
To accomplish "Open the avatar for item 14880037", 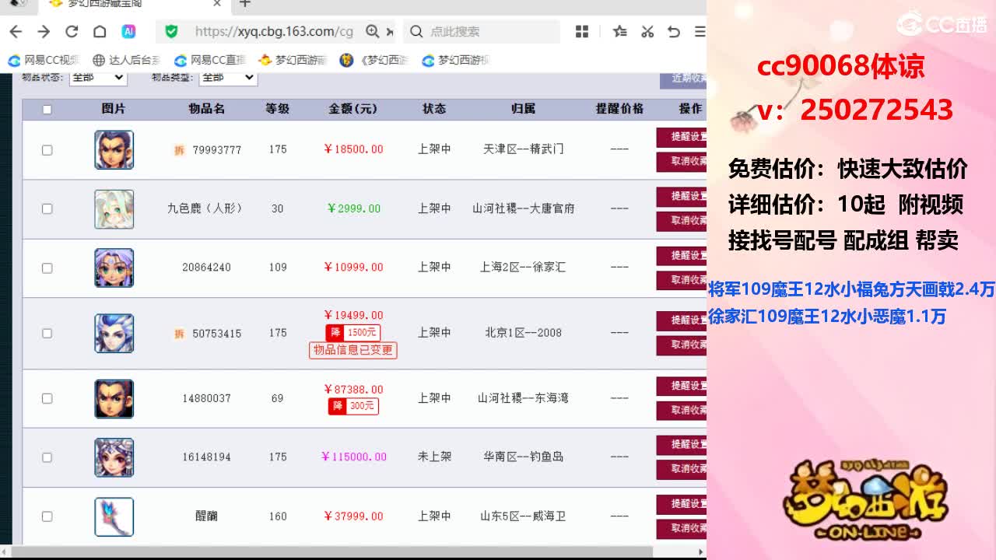I will click(x=114, y=398).
